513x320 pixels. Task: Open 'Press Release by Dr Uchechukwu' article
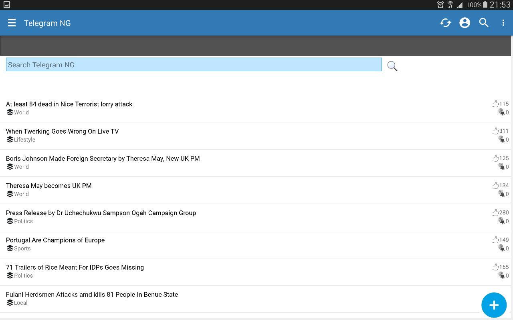coord(101,213)
